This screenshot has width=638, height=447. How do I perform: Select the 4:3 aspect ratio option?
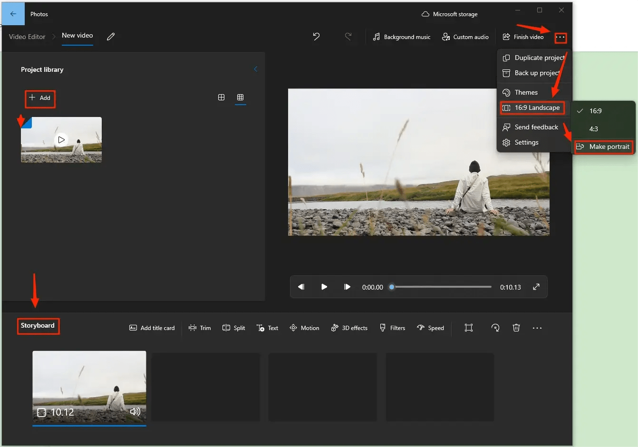point(594,129)
